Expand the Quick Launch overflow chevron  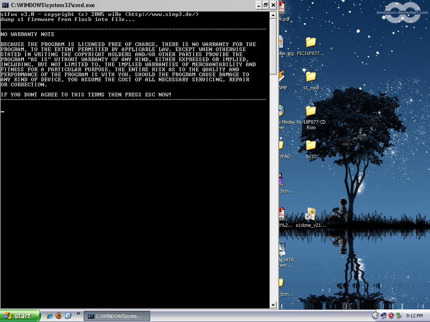point(79,314)
